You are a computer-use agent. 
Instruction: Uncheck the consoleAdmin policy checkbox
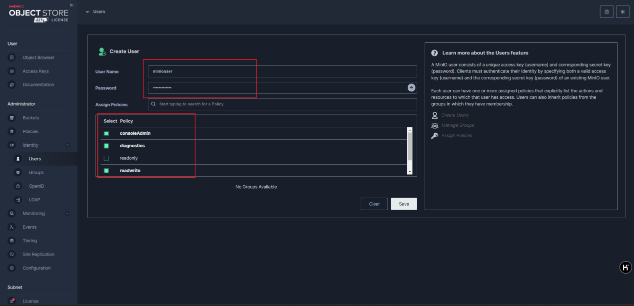pyautogui.click(x=106, y=133)
